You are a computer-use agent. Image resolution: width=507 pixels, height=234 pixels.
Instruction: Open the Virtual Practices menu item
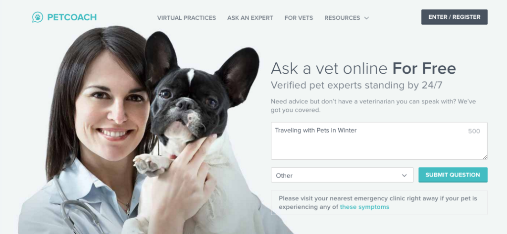[187, 18]
